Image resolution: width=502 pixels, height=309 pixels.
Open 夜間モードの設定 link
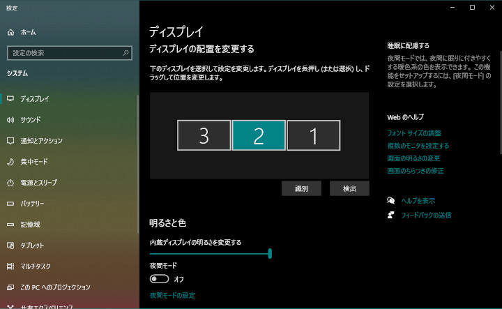click(172, 295)
